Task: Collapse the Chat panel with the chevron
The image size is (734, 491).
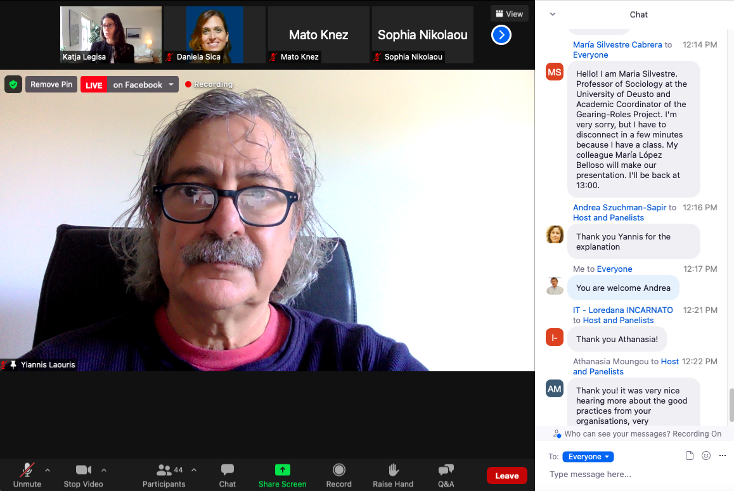Action: point(553,14)
